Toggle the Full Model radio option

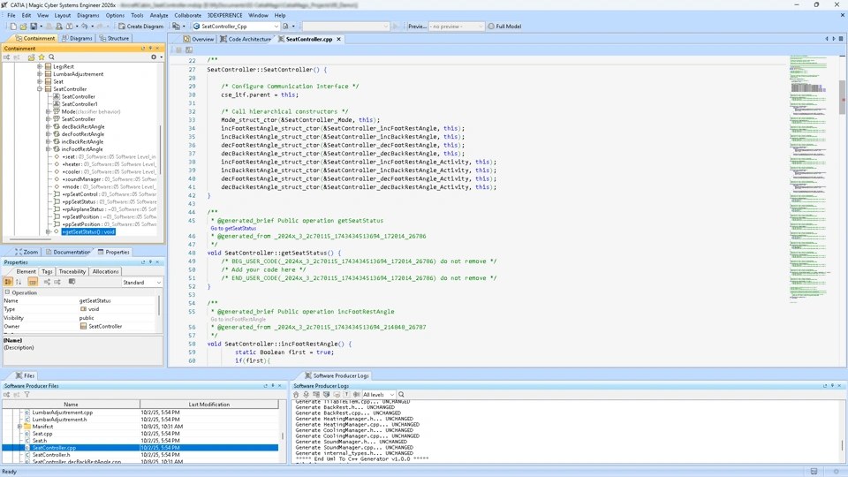(491, 26)
